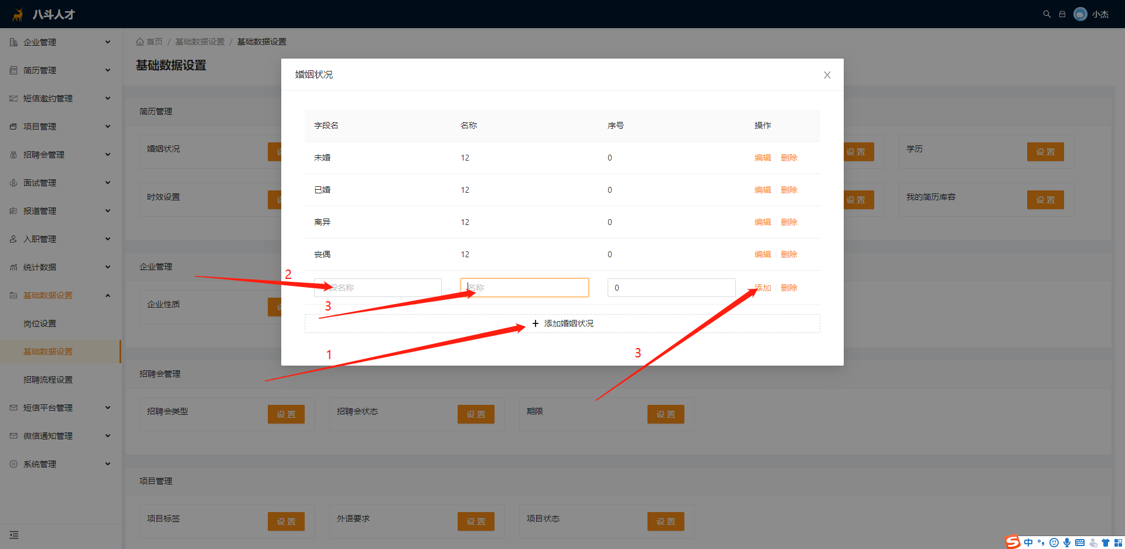Expand the 面试管理 menu chevron
Screen dimensions: 1125x549
(108, 183)
